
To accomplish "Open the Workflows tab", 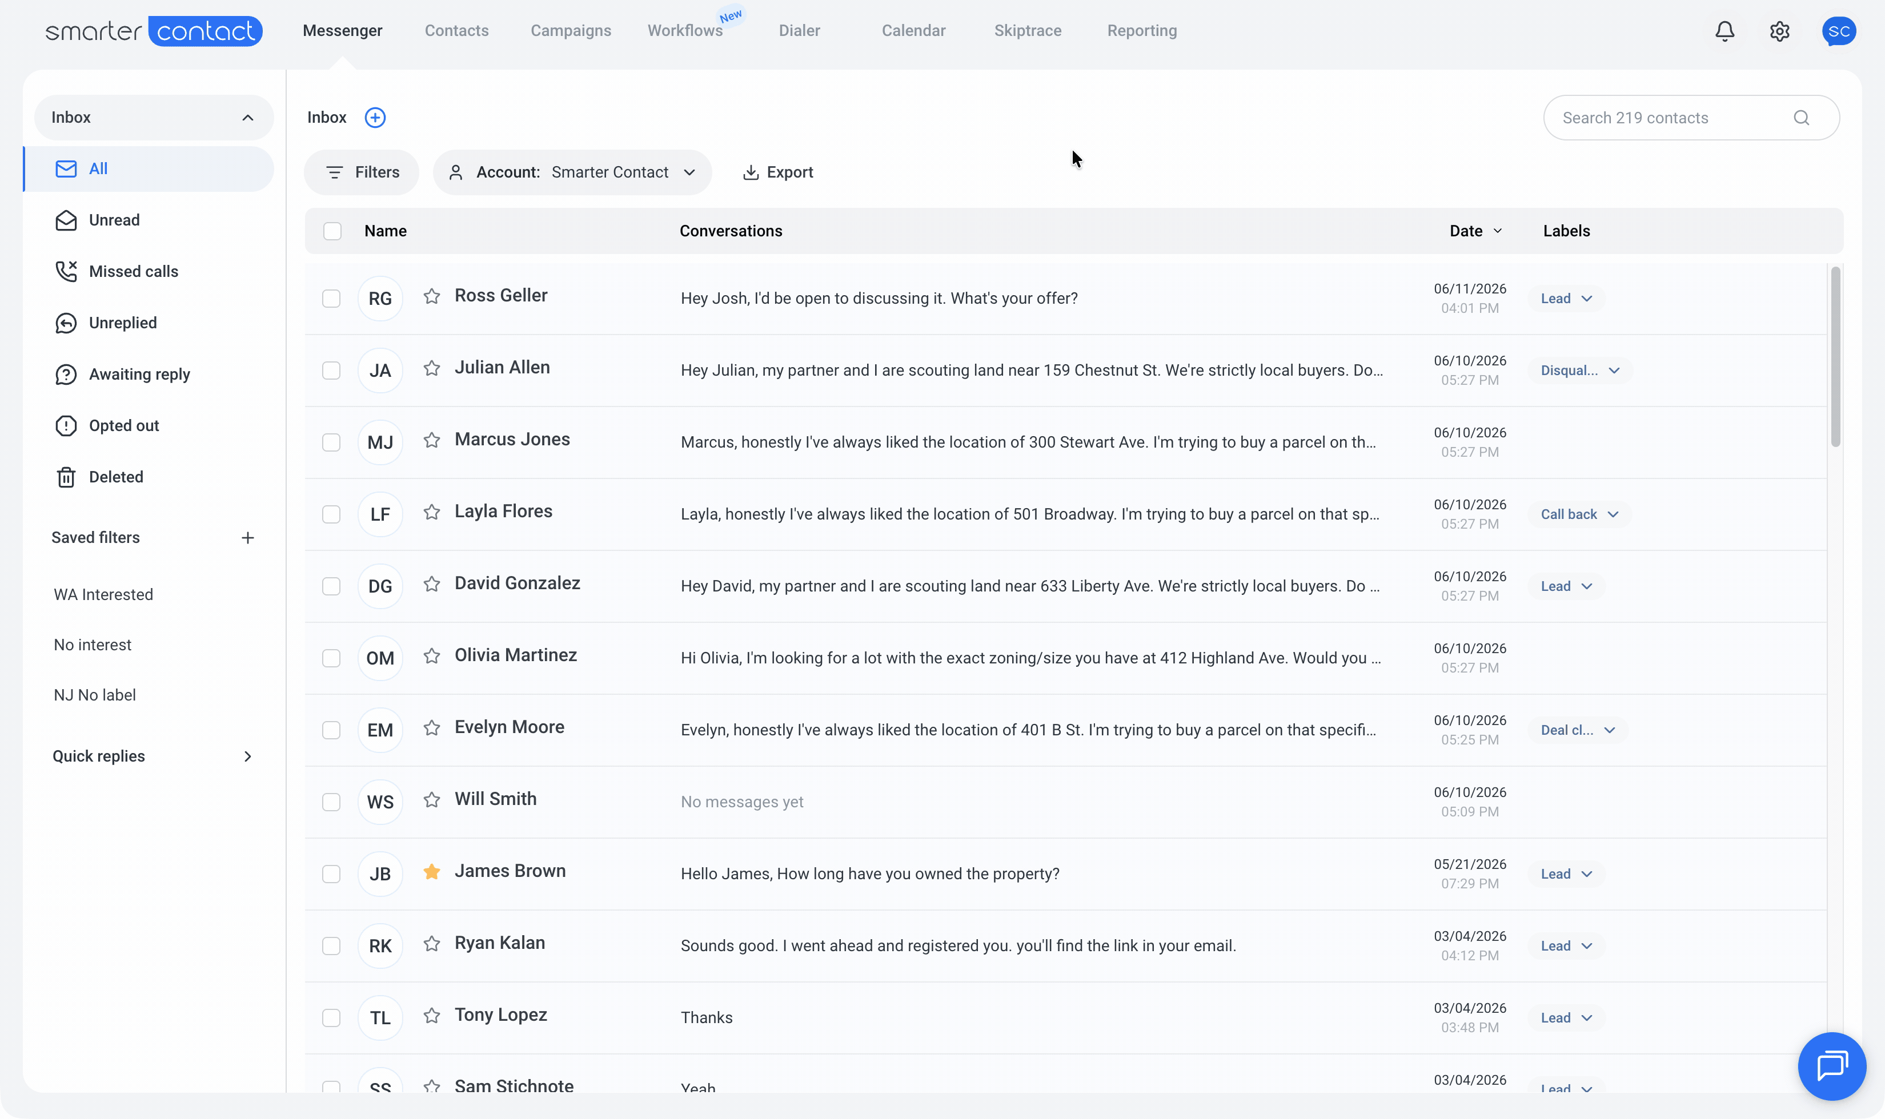I will (685, 31).
